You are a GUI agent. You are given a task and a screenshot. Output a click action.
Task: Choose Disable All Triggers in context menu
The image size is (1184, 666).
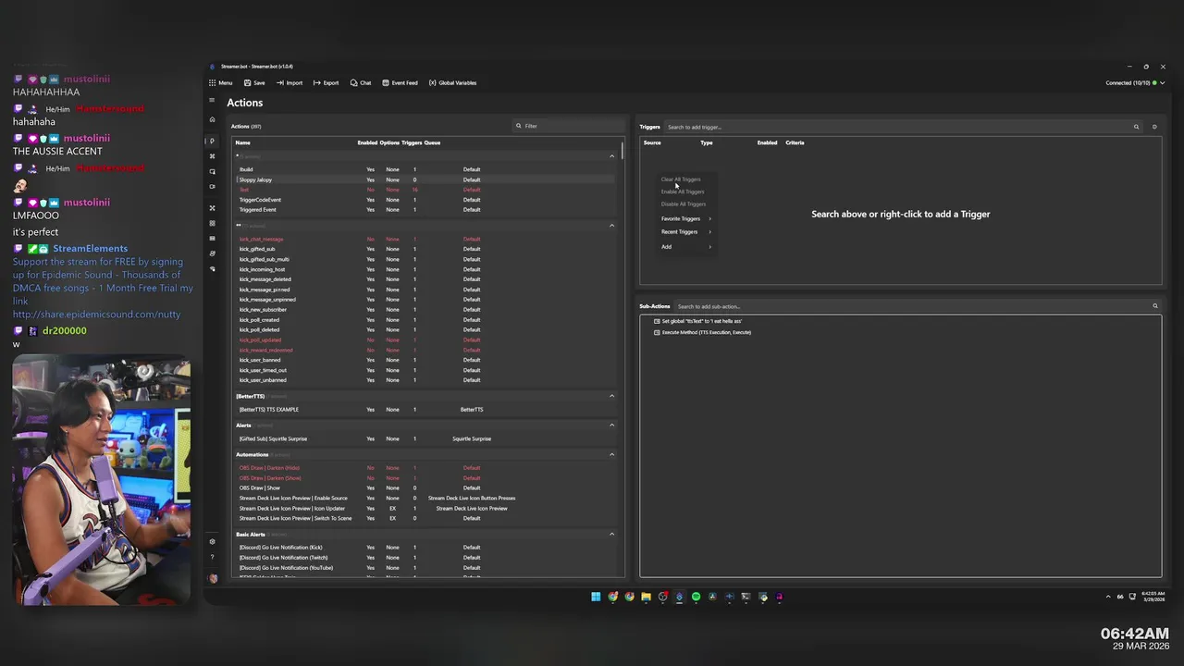pyautogui.click(x=684, y=204)
